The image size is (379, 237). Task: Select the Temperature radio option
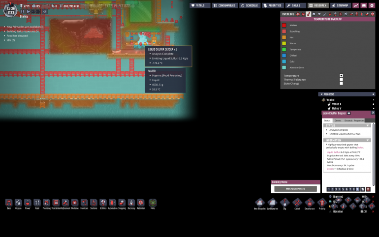pos(341,76)
